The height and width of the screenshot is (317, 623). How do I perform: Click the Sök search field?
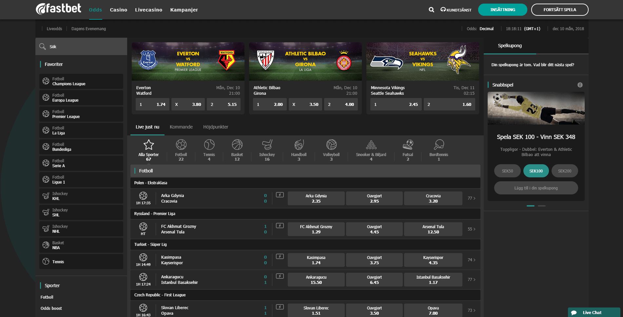tap(81, 47)
